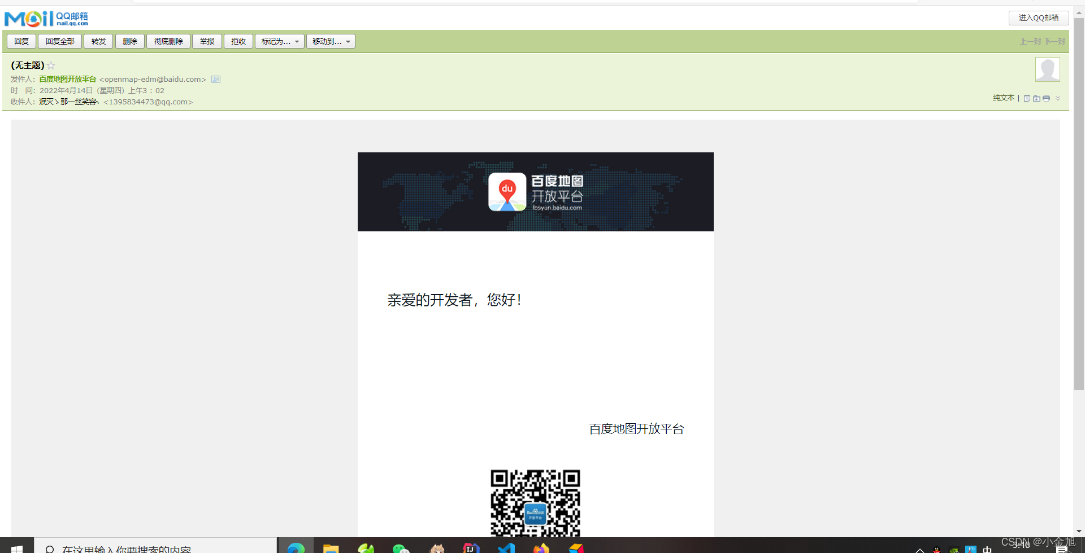Click the greeting text 亲爱的开发者，您好！
The width and height of the screenshot is (1085, 553).
[454, 300]
